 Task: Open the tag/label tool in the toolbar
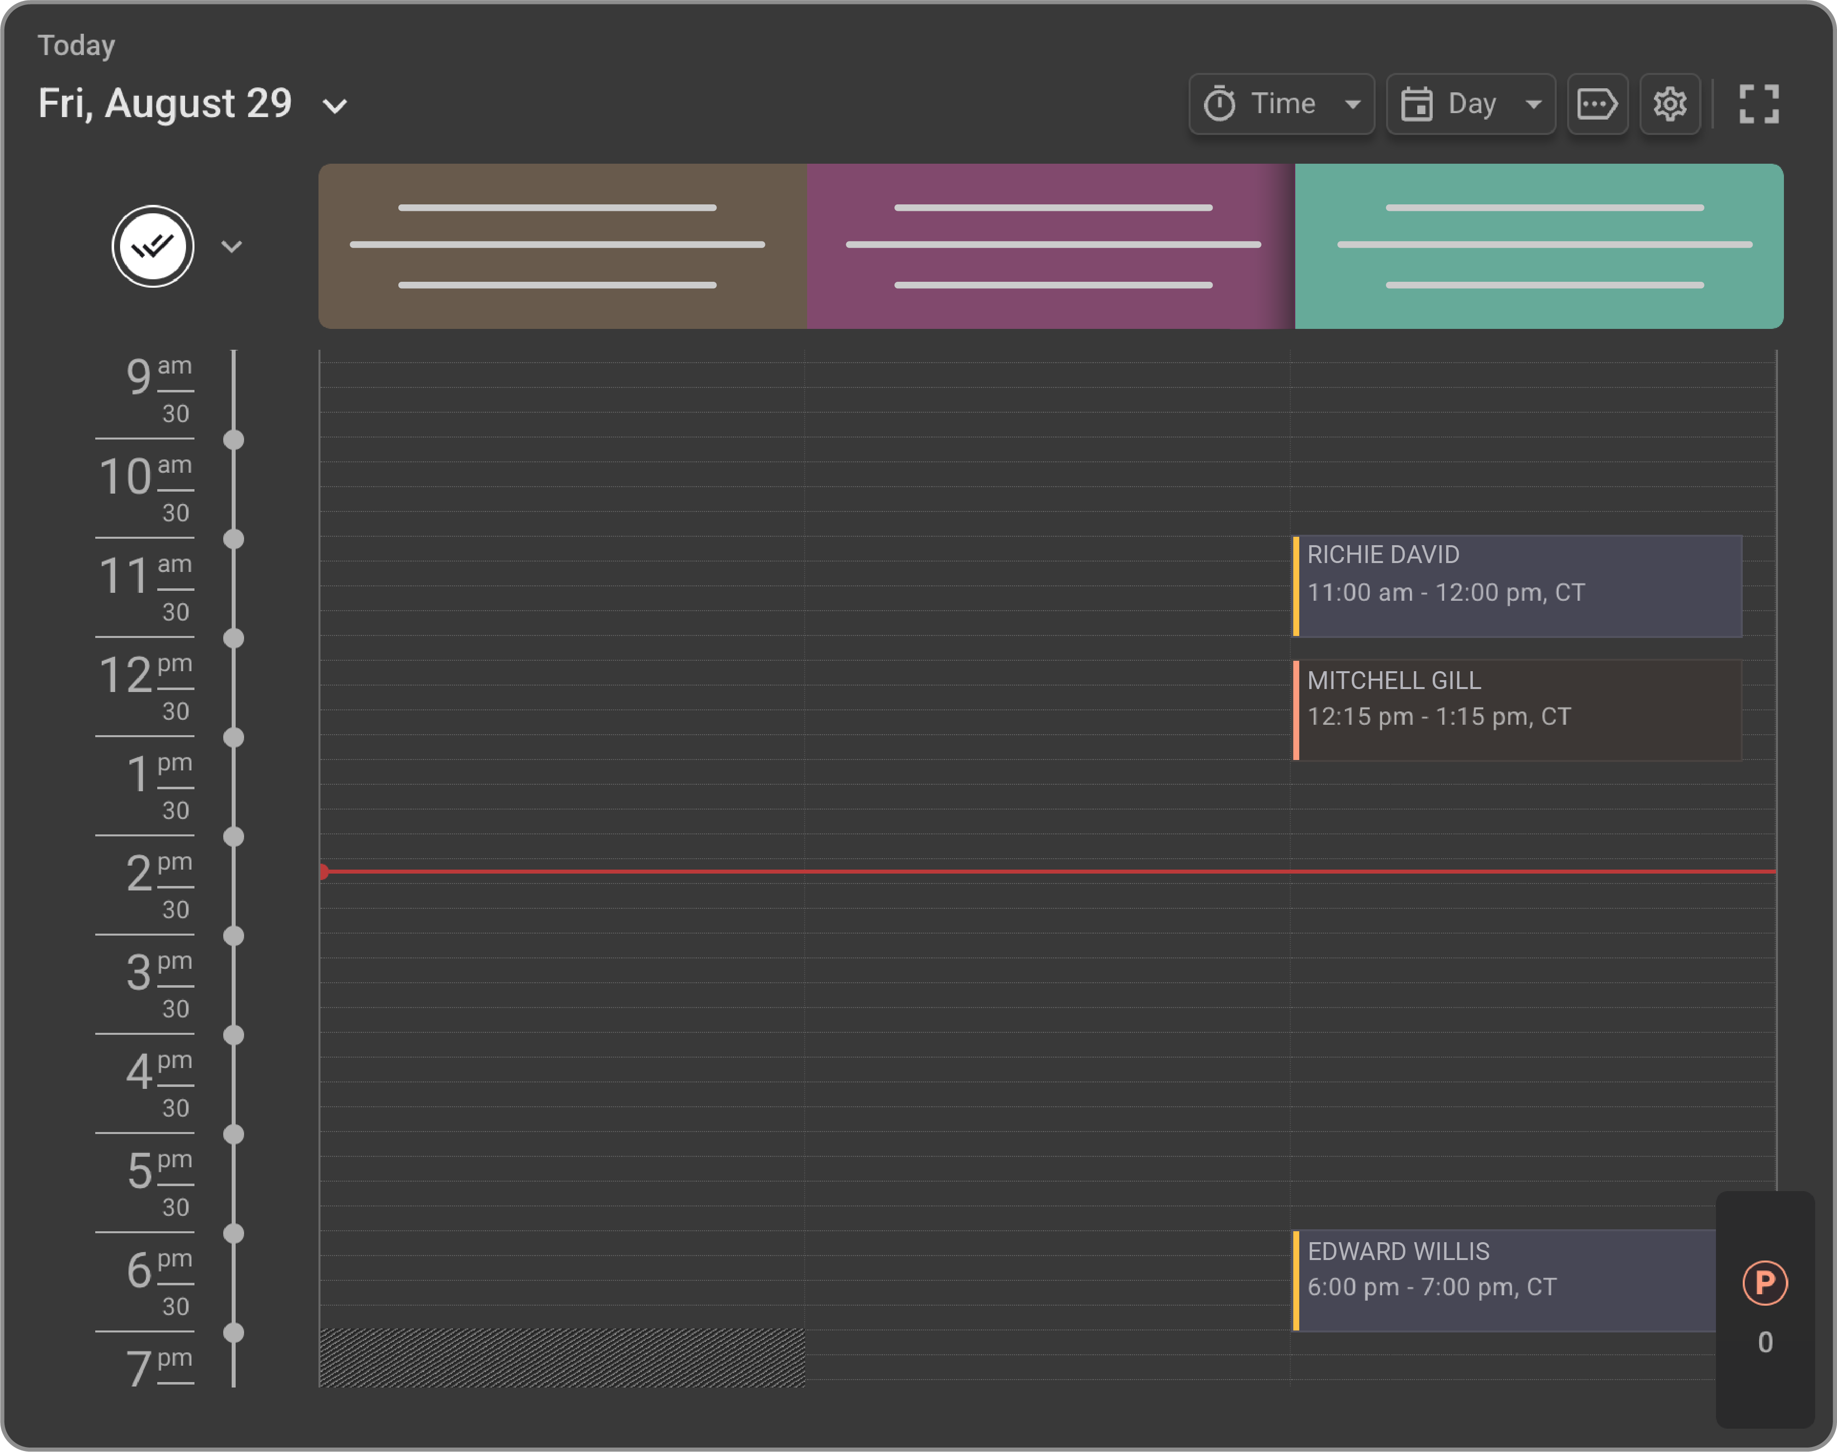tap(1598, 103)
